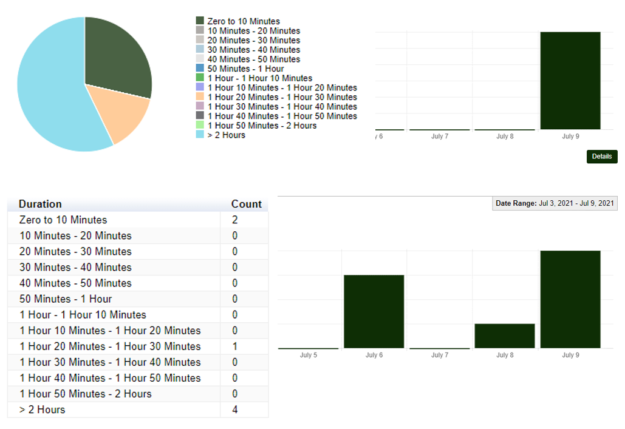Click the Count column header
Viewport: 625px width, 429px height.
point(246,204)
